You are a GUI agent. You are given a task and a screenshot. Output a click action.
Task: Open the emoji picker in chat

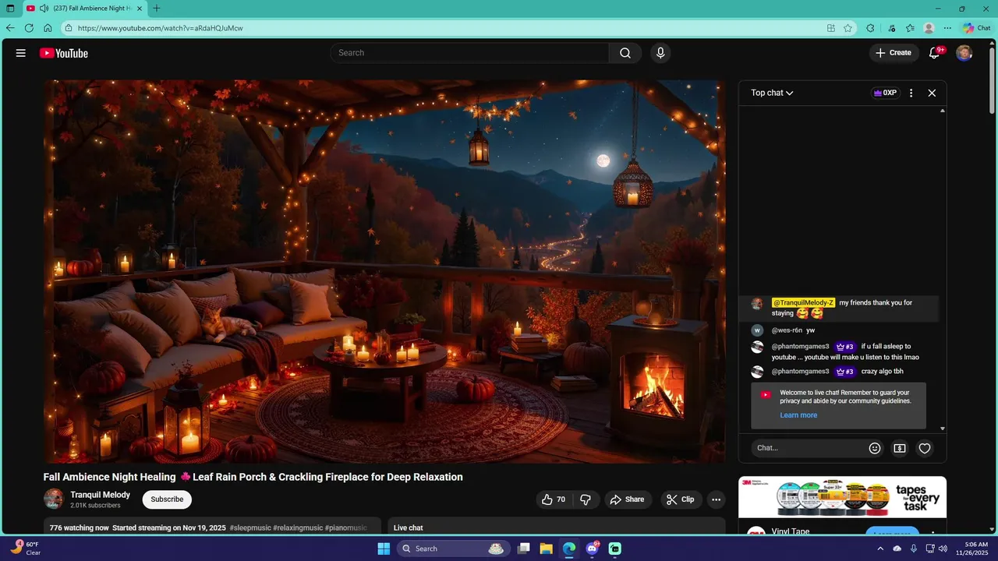click(x=875, y=448)
